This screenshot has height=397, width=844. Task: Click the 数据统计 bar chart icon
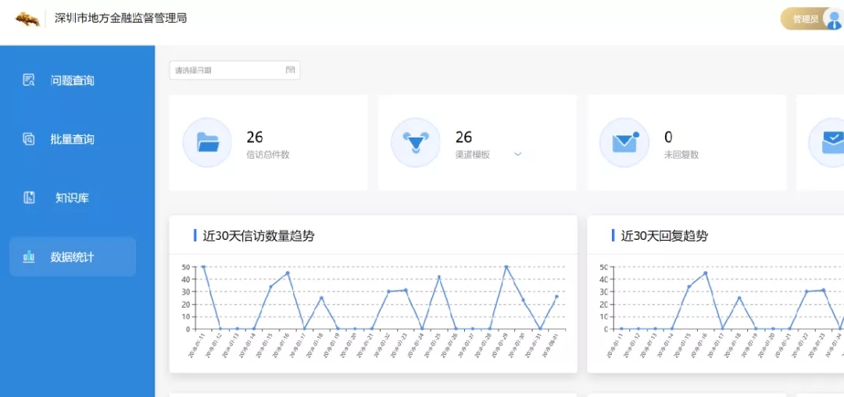click(x=29, y=256)
